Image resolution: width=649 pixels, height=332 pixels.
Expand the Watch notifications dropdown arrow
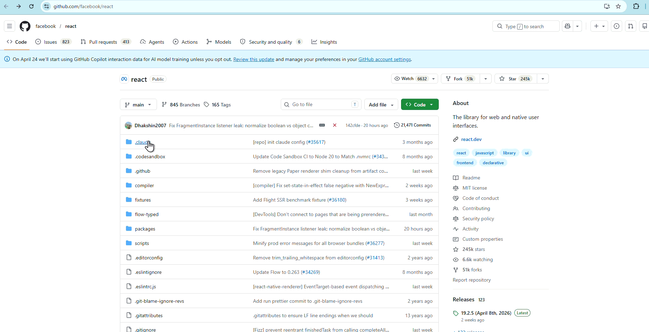433,79
